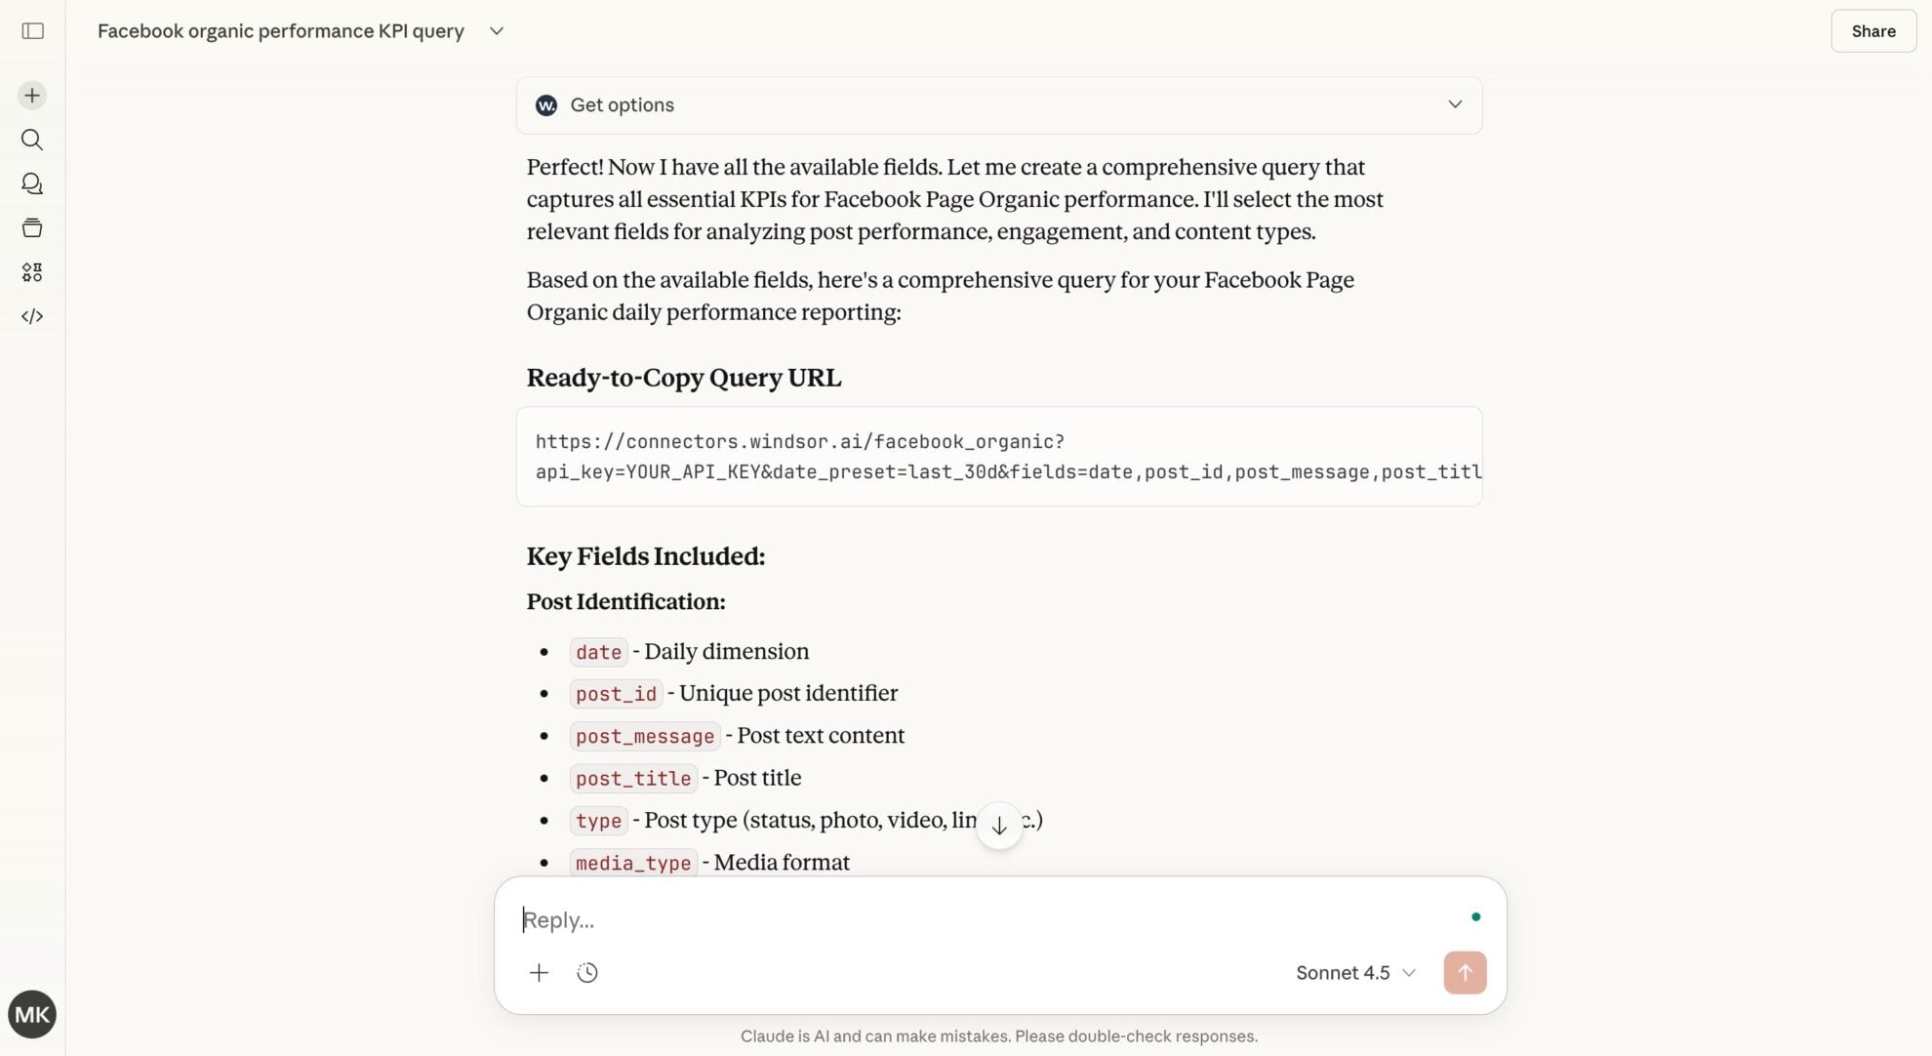Open the artifacts icon in sidebar
The image size is (1932, 1056).
pos(32,272)
